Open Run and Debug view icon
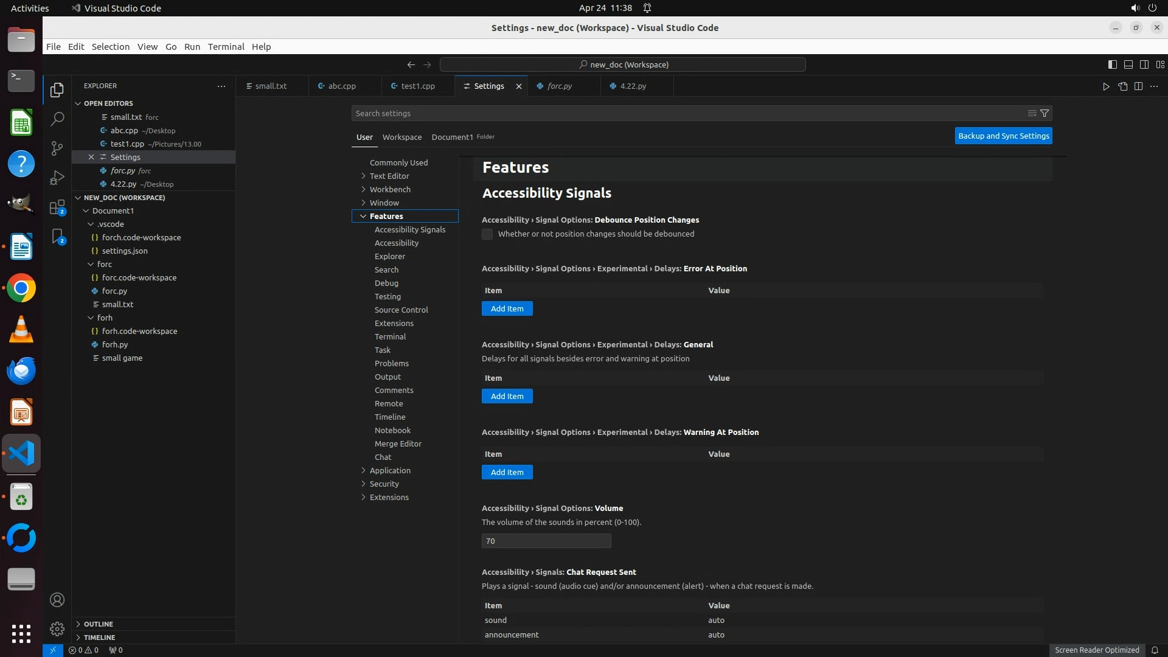1168x657 pixels. click(x=57, y=177)
